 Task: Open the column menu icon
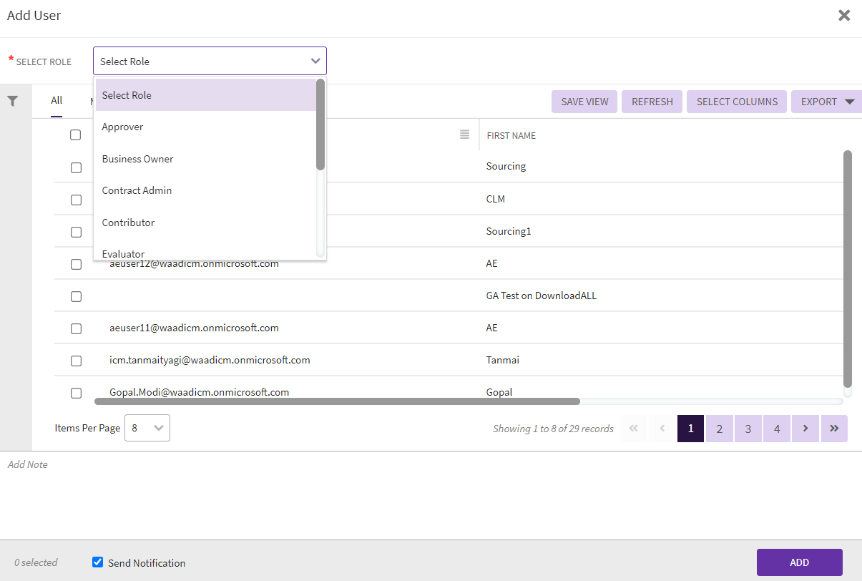pyautogui.click(x=464, y=135)
